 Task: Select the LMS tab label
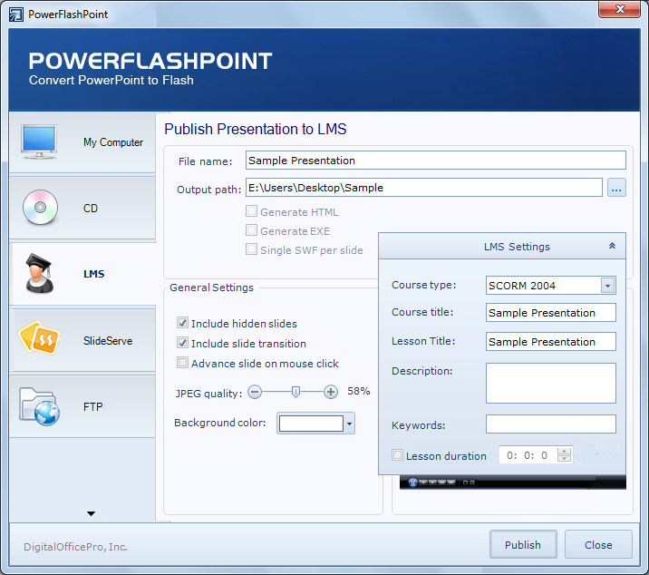point(94,274)
